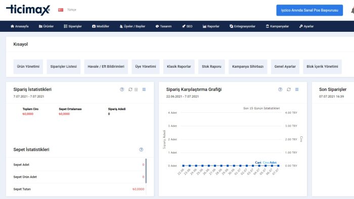354x199 pixels.
Task: Click the Adet legend label in chart
Action: pyautogui.click(x=273, y=163)
